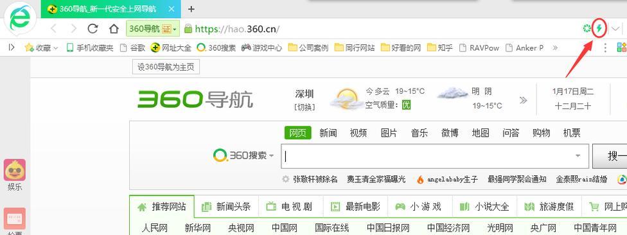Open the 收藏 favorites dropdown
627x235 pixels.
click(41, 48)
